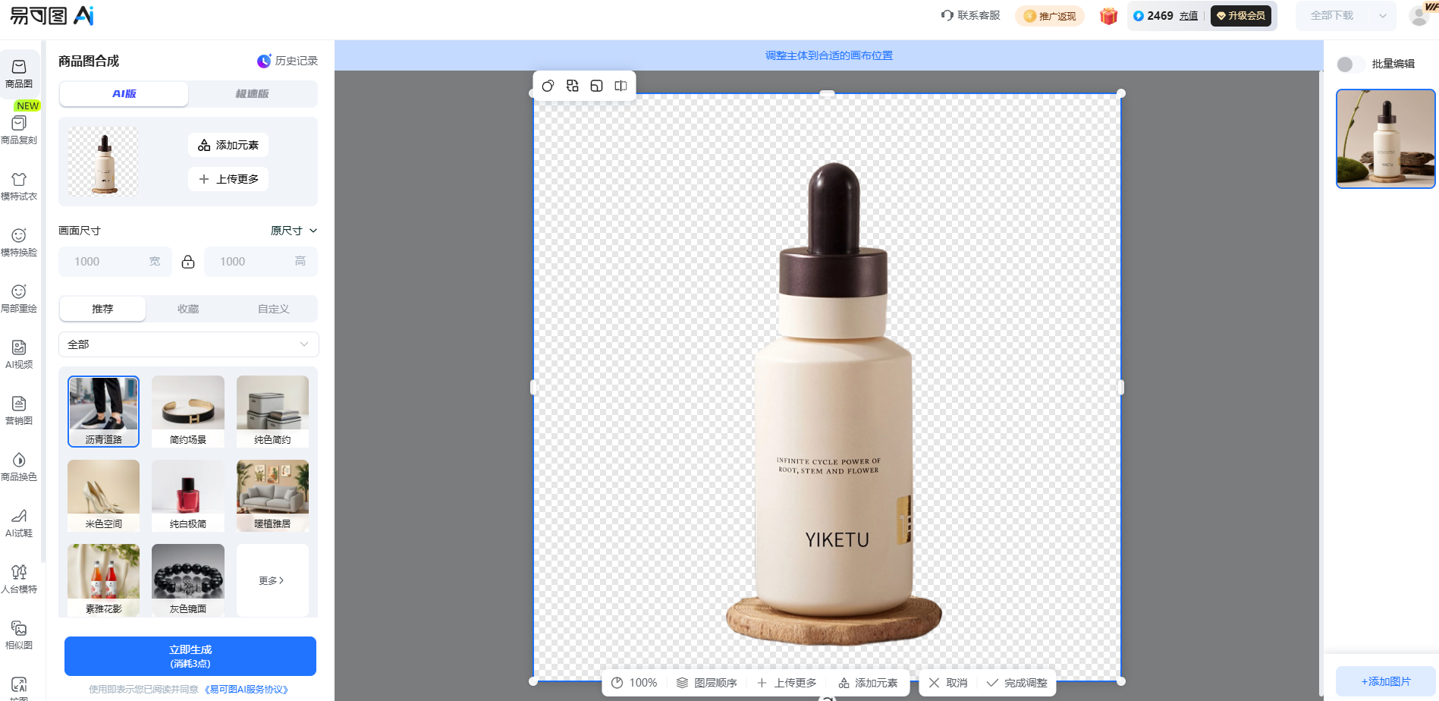
Task: Open the 全部下载 dropdown
Action: click(1346, 15)
